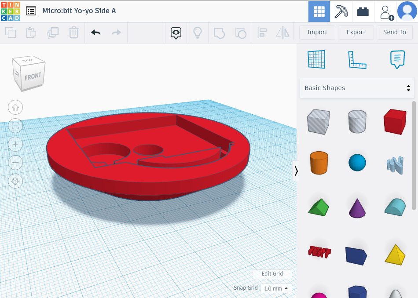This screenshot has height=298, width=418.
Task: Select the Ungroup tool
Action: click(240, 33)
